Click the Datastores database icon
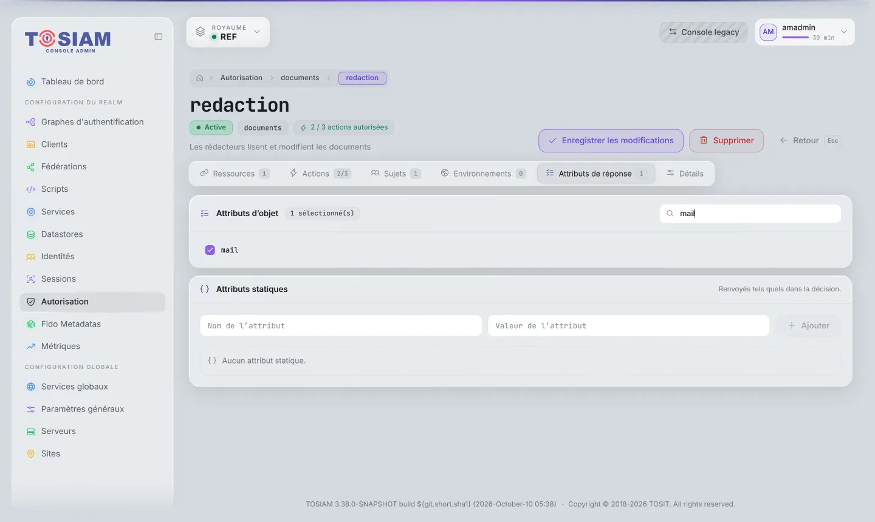Viewport: 875px width, 522px height. point(31,234)
